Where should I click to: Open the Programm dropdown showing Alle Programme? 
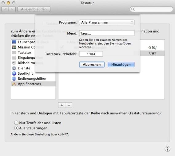[107, 22]
